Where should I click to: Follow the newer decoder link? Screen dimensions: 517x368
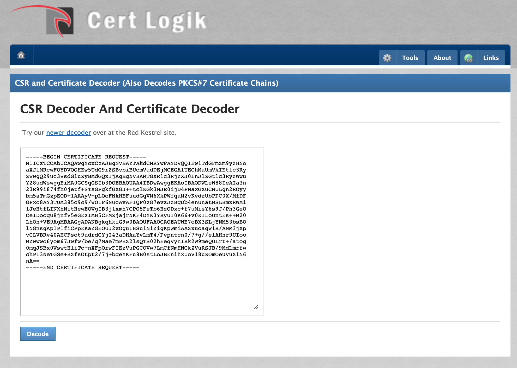point(68,133)
